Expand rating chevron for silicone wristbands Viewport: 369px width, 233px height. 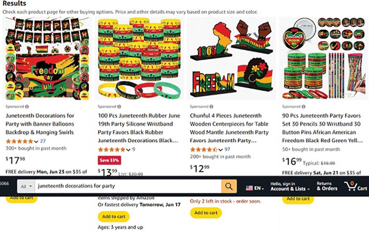point(128,150)
